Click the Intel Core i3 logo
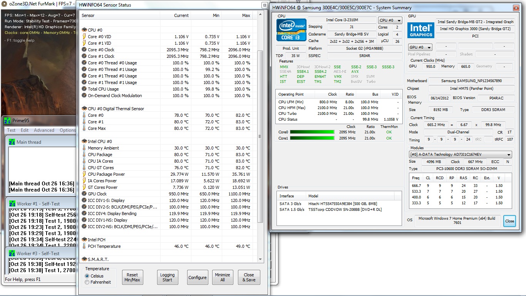Screen dimensions: 526x296 pyautogui.click(x=291, y=30)
